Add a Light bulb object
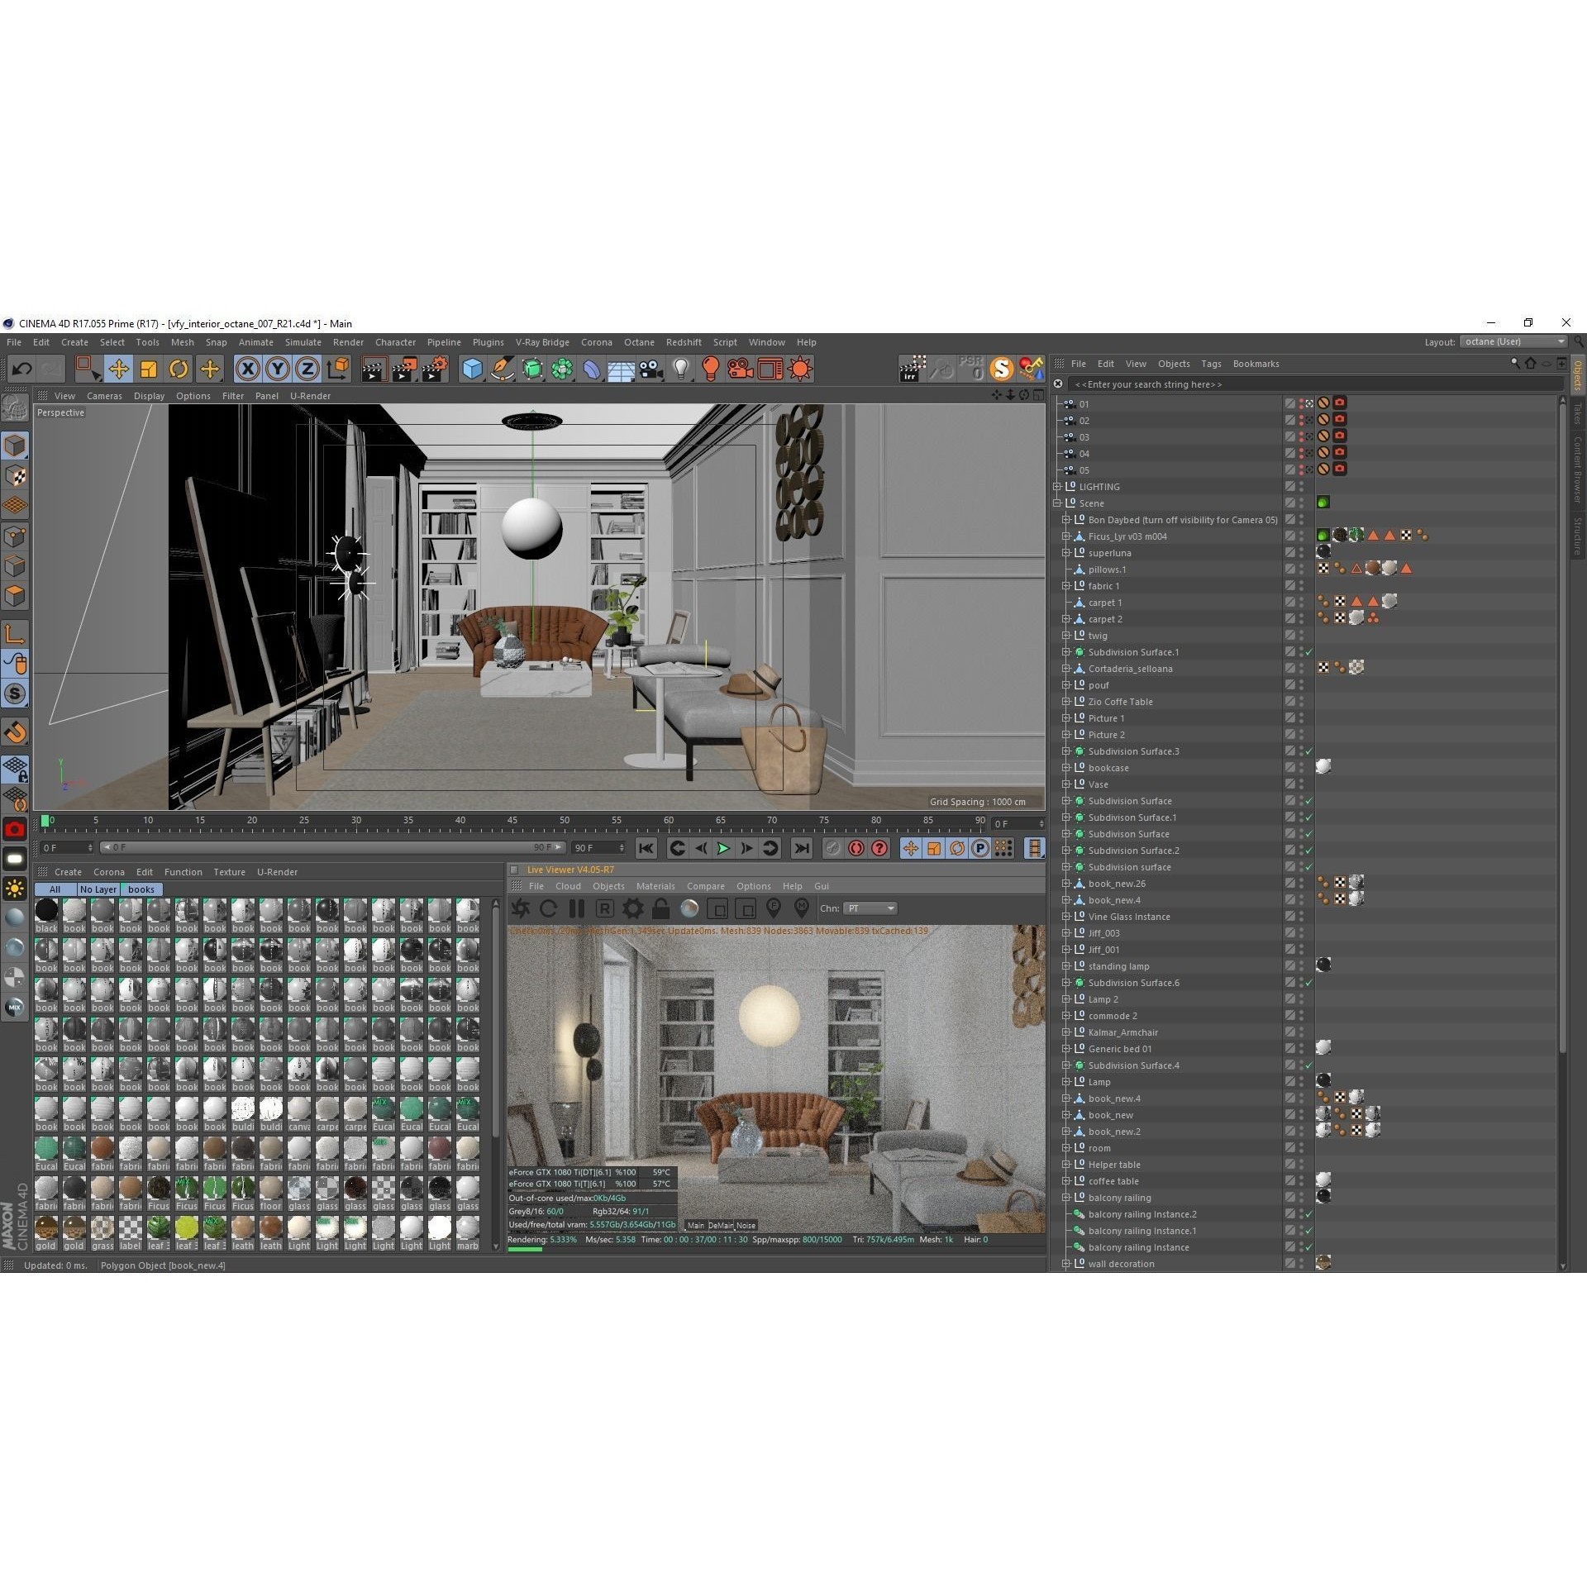The height and width of the screenshot is (1587, 1587). (680, 369)
